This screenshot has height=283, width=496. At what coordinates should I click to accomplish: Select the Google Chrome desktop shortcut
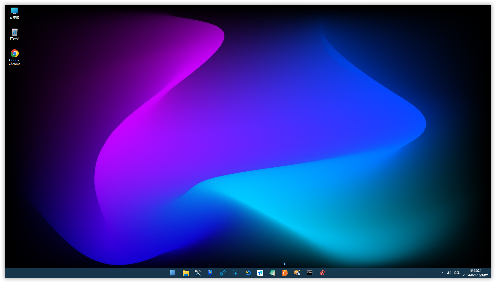[x=15, y=57]
